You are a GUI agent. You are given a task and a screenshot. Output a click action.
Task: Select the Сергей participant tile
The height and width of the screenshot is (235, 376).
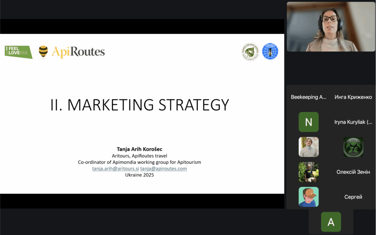tap(353, 197)
